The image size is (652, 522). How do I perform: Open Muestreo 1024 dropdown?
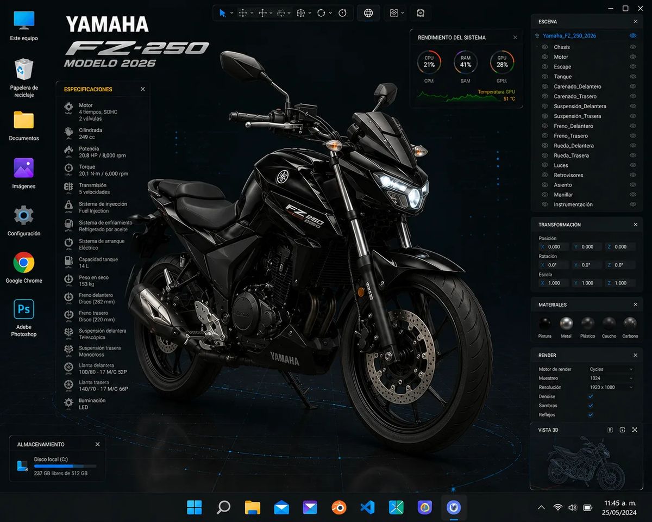tap(611, 378)
